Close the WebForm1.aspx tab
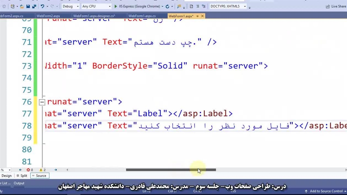 tap(203, 16)
